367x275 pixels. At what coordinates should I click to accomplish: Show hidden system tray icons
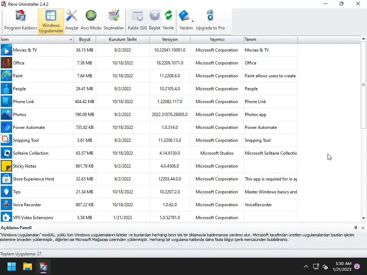(x=306, y=266)
